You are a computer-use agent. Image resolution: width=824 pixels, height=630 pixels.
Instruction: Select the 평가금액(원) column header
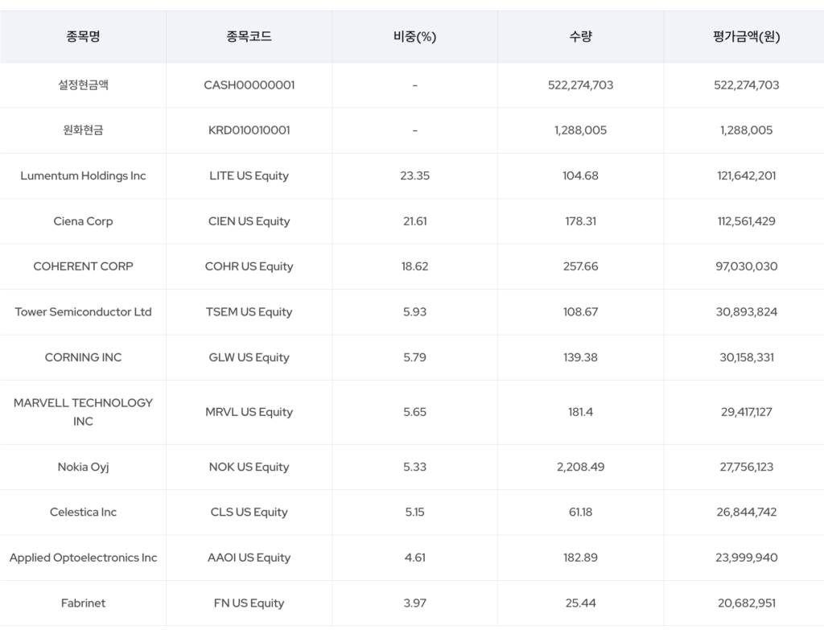pyautogui.click(x=746, y=36)
